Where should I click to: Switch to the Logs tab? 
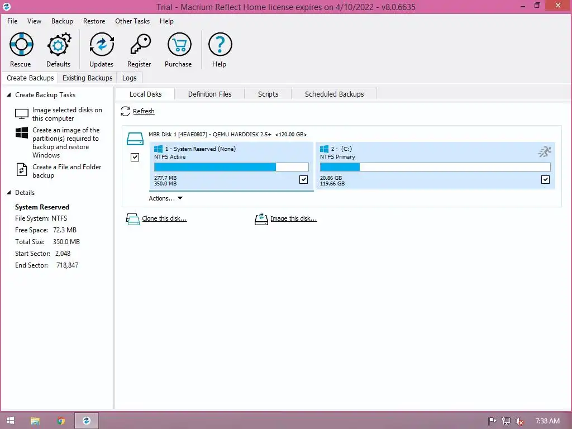130,78
